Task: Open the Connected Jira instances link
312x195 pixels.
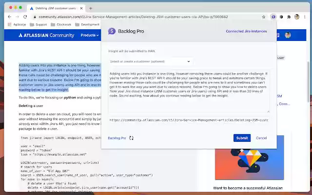Action: tap(246, 31)
